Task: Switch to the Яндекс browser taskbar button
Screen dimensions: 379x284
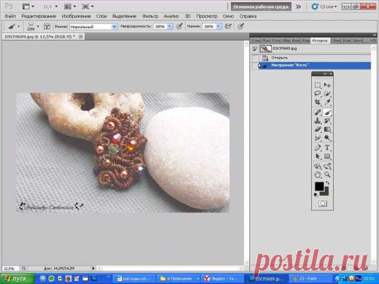Action: 222,279
